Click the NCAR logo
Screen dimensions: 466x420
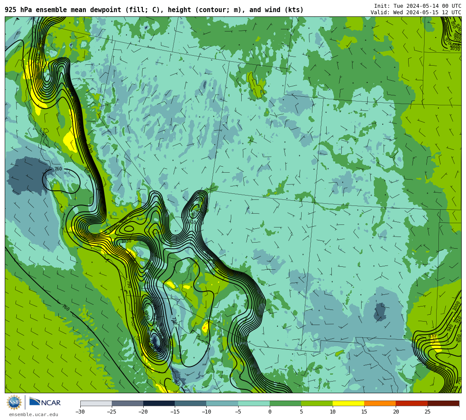(x=45, y=402)
